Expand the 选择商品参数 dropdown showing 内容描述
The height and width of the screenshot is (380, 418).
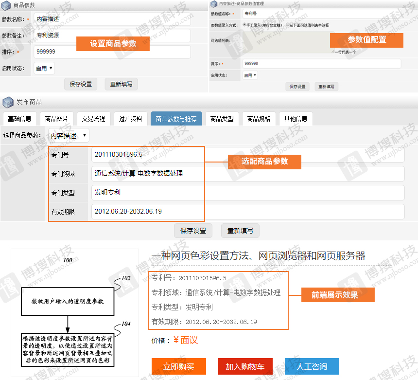tap(69, 136)
